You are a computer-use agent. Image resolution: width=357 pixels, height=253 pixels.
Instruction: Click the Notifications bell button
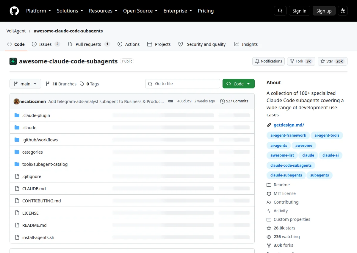[268, 61]
